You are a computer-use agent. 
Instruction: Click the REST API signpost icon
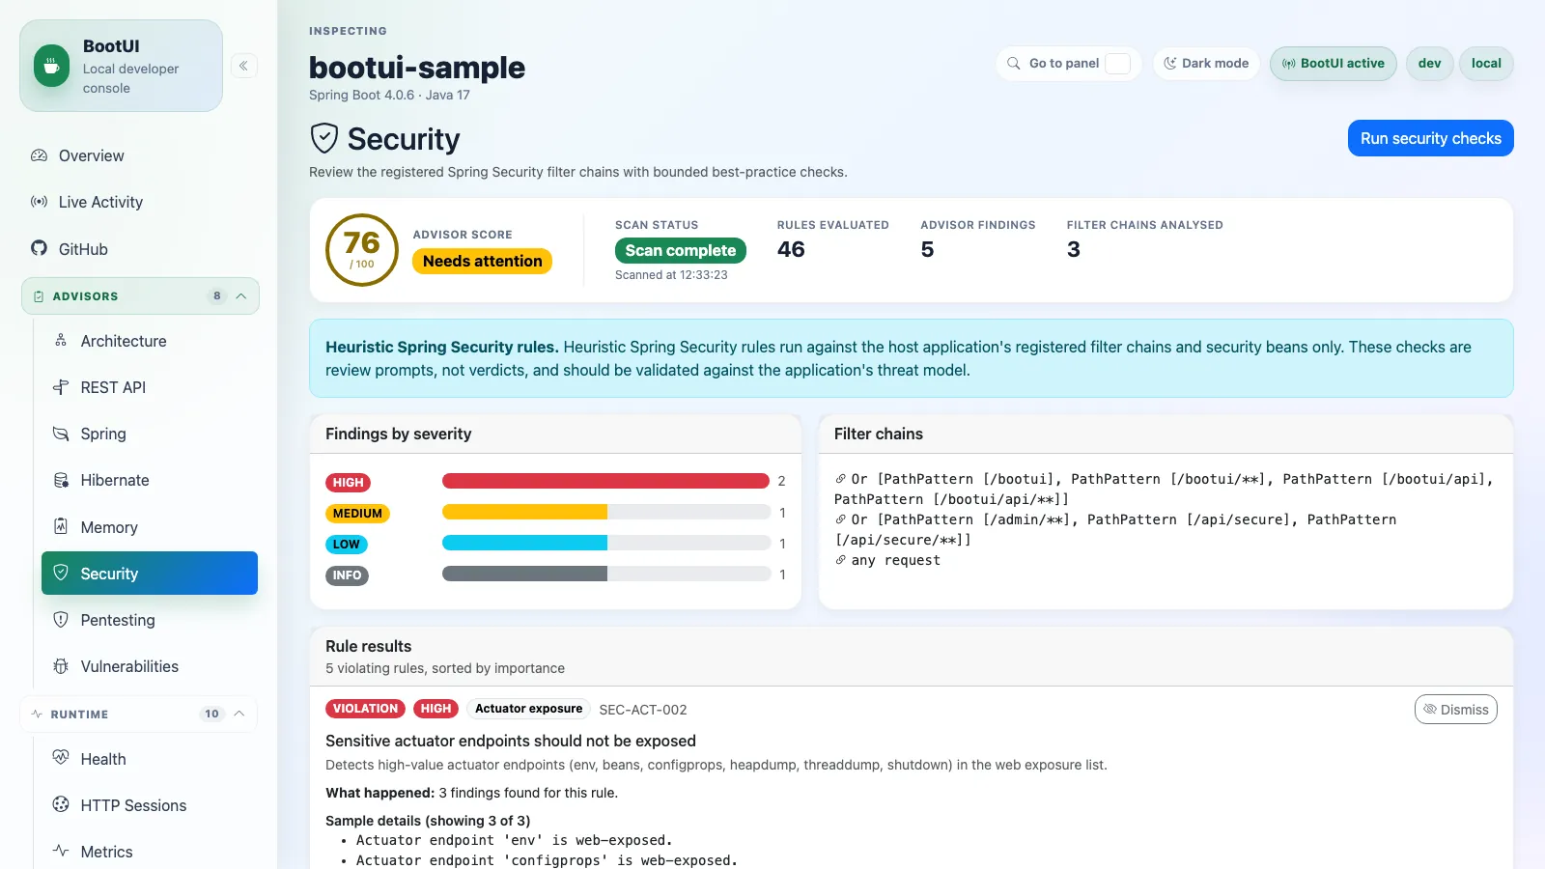(x=61, y=387)
